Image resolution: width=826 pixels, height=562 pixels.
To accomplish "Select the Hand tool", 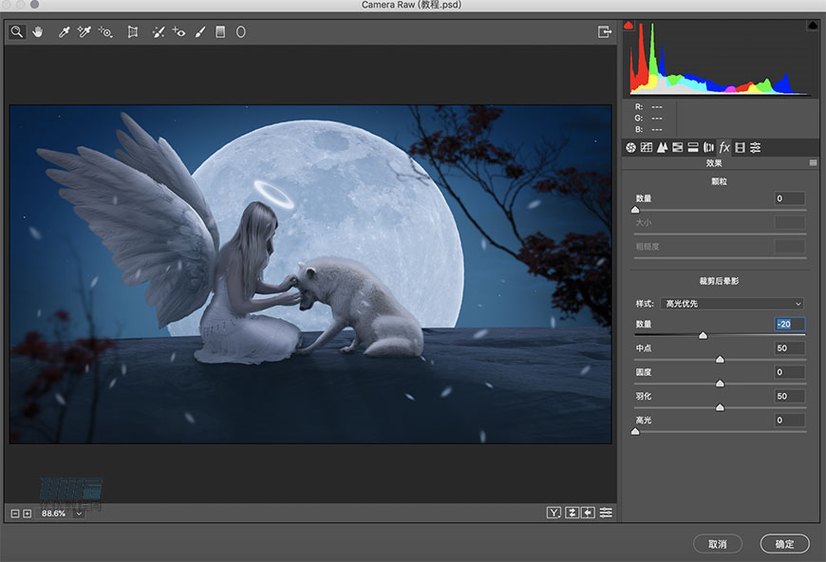I will point(37,32).
